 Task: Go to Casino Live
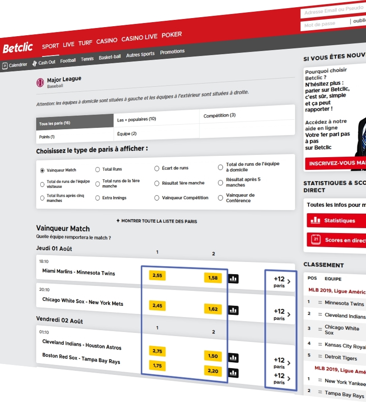[139, 38]
